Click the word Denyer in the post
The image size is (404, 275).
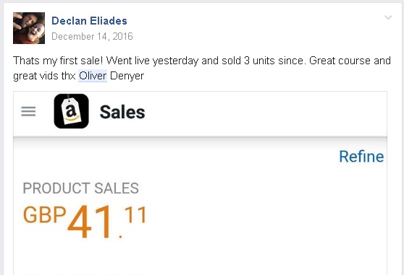(127, 76)
